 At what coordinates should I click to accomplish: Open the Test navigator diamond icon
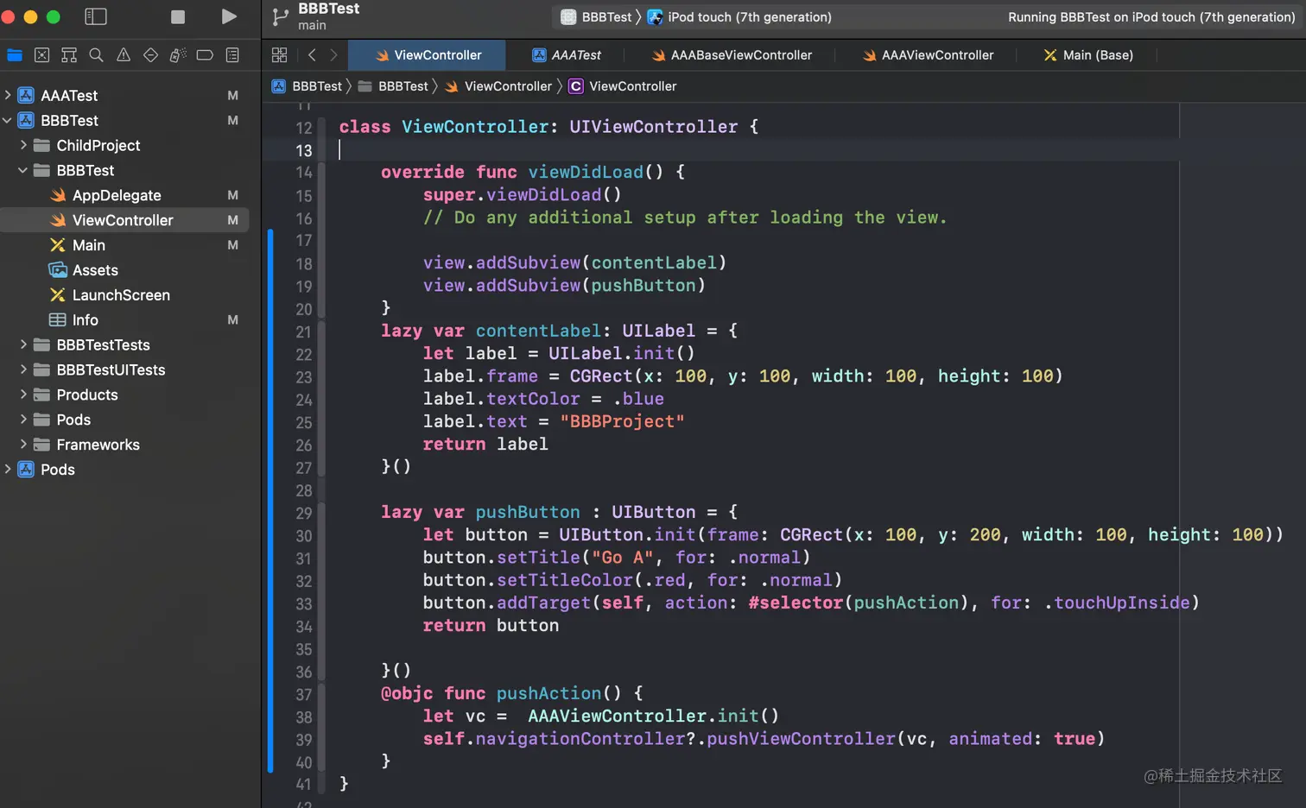point(150,55)
